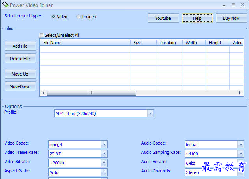Image resolution: width=249 pixels, height=179 pixels.
Task: Click the Move Up button
Action: 20,74
